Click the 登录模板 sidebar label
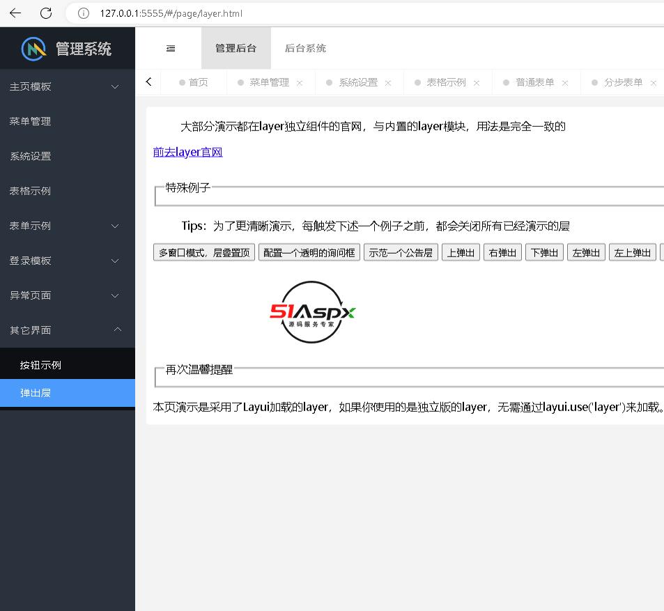This screenshot has width=664, height=611. tap(30, 261)
